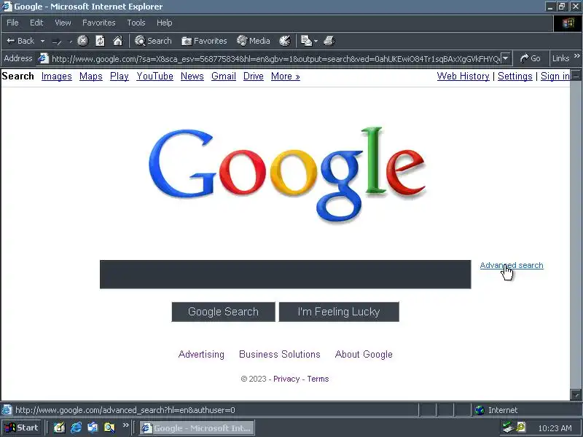This screenshot has height=437, width=583.
Task: Open the Back history dropdown arrow
Action: click(x=42, y=41)
